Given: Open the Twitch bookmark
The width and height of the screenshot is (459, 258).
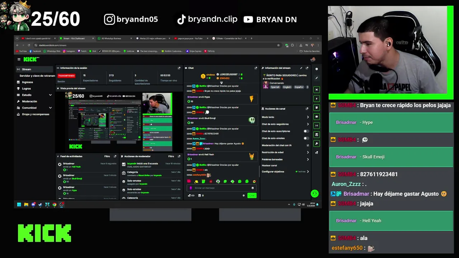Looking at the screenshot, I should pyautogui.click(x=82, y=51).
